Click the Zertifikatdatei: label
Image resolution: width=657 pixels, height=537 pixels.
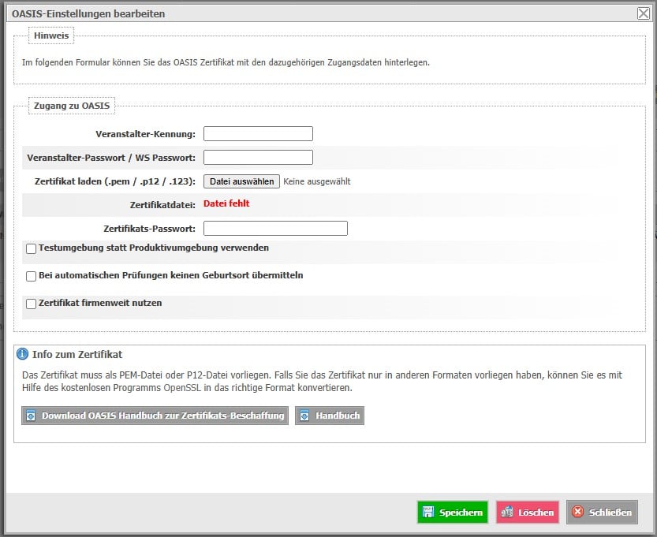[162, 205]
